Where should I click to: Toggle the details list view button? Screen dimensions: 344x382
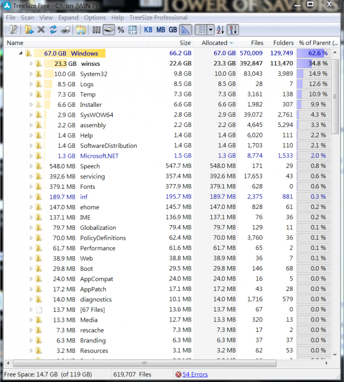click(x=201, y=30)
